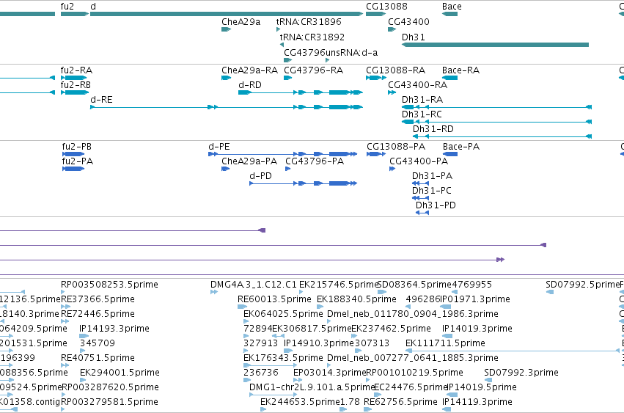Click the Dh31-RC transcript label
Screen dimensions: 624x413
(422, 114)
